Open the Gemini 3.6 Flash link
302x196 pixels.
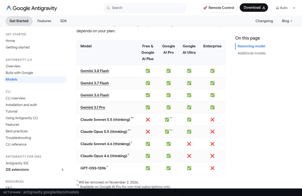[x=95, y=95]
